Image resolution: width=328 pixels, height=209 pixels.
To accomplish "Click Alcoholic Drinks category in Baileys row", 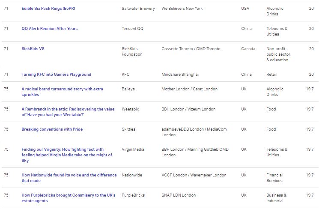I will pos(275,92).
